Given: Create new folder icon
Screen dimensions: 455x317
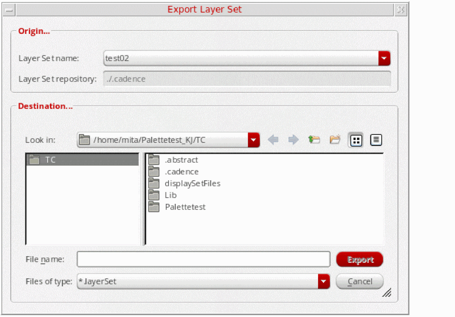Looking at the screenshot, I should [335, 140].
